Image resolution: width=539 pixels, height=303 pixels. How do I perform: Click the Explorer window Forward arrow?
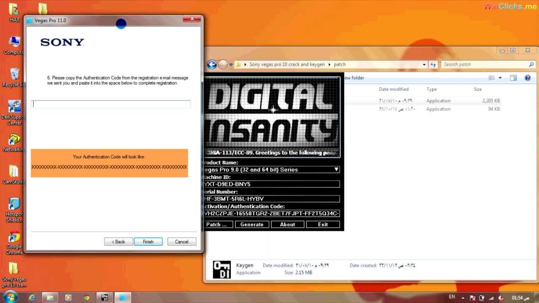pyautogui.click(x=223, y=64)
